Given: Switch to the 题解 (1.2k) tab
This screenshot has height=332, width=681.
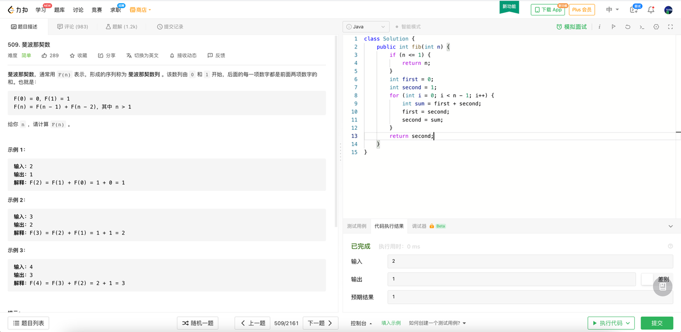Looking at the screenshot, I should click(x=122, y=27).
